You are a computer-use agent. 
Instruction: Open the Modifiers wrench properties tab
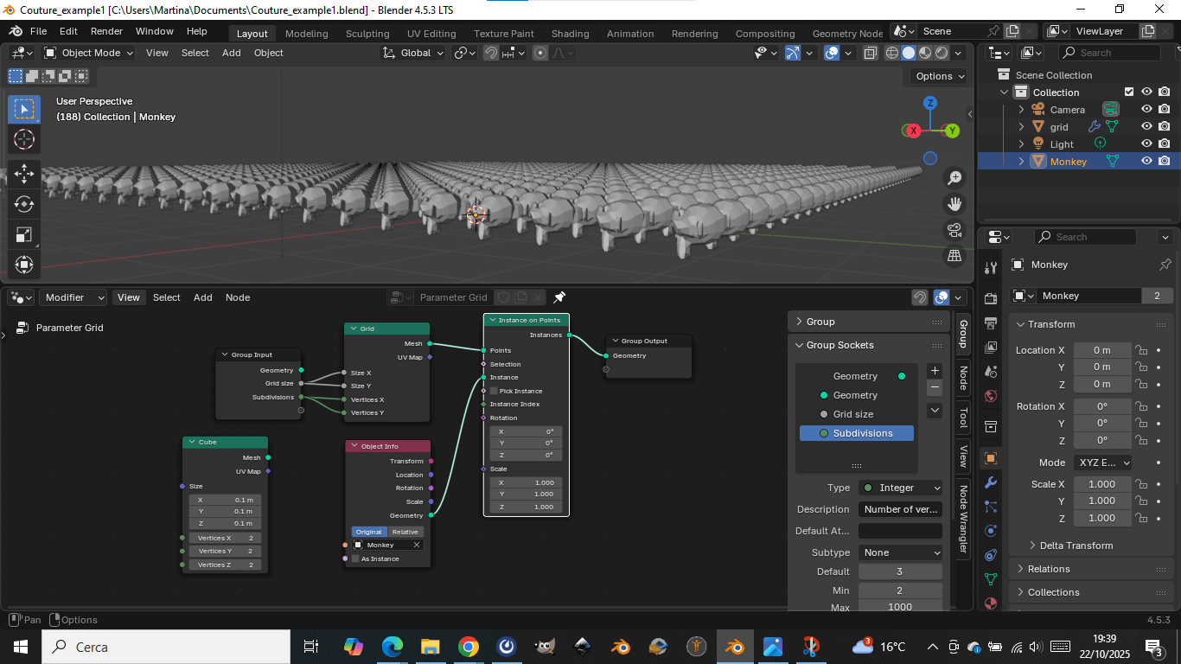(x=991, y=482)
